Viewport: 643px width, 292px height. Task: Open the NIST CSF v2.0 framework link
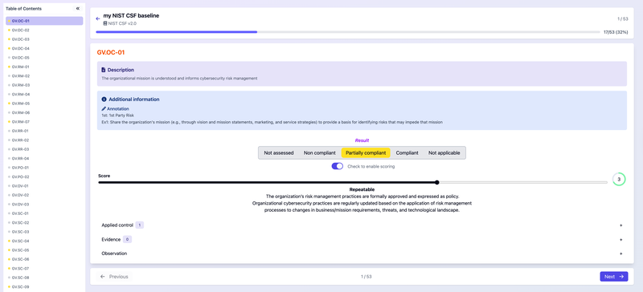coord(122,24)
